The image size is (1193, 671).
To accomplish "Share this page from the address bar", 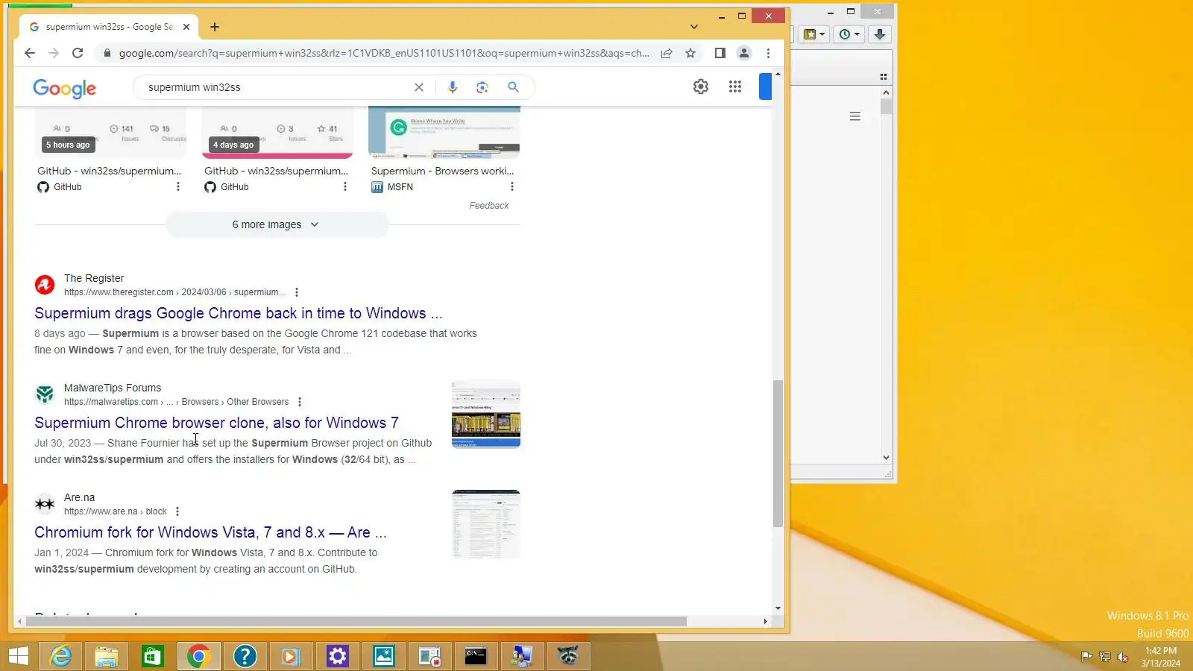I will pyautogui.click(x=667, y=53).
